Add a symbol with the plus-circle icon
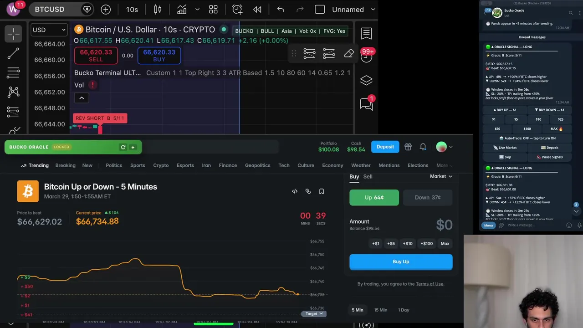The height and width of the screenshot is (328, 583). point(106,10)
